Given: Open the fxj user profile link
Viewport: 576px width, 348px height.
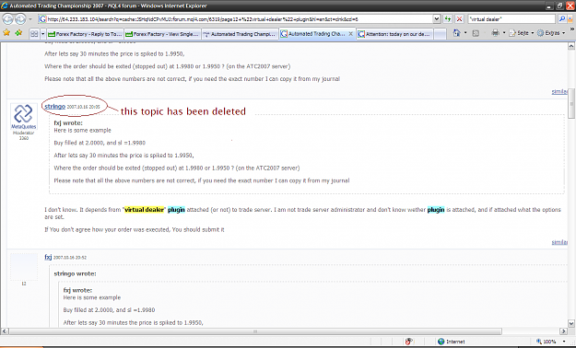Looking at the screenshot, I should coord(48,257).
